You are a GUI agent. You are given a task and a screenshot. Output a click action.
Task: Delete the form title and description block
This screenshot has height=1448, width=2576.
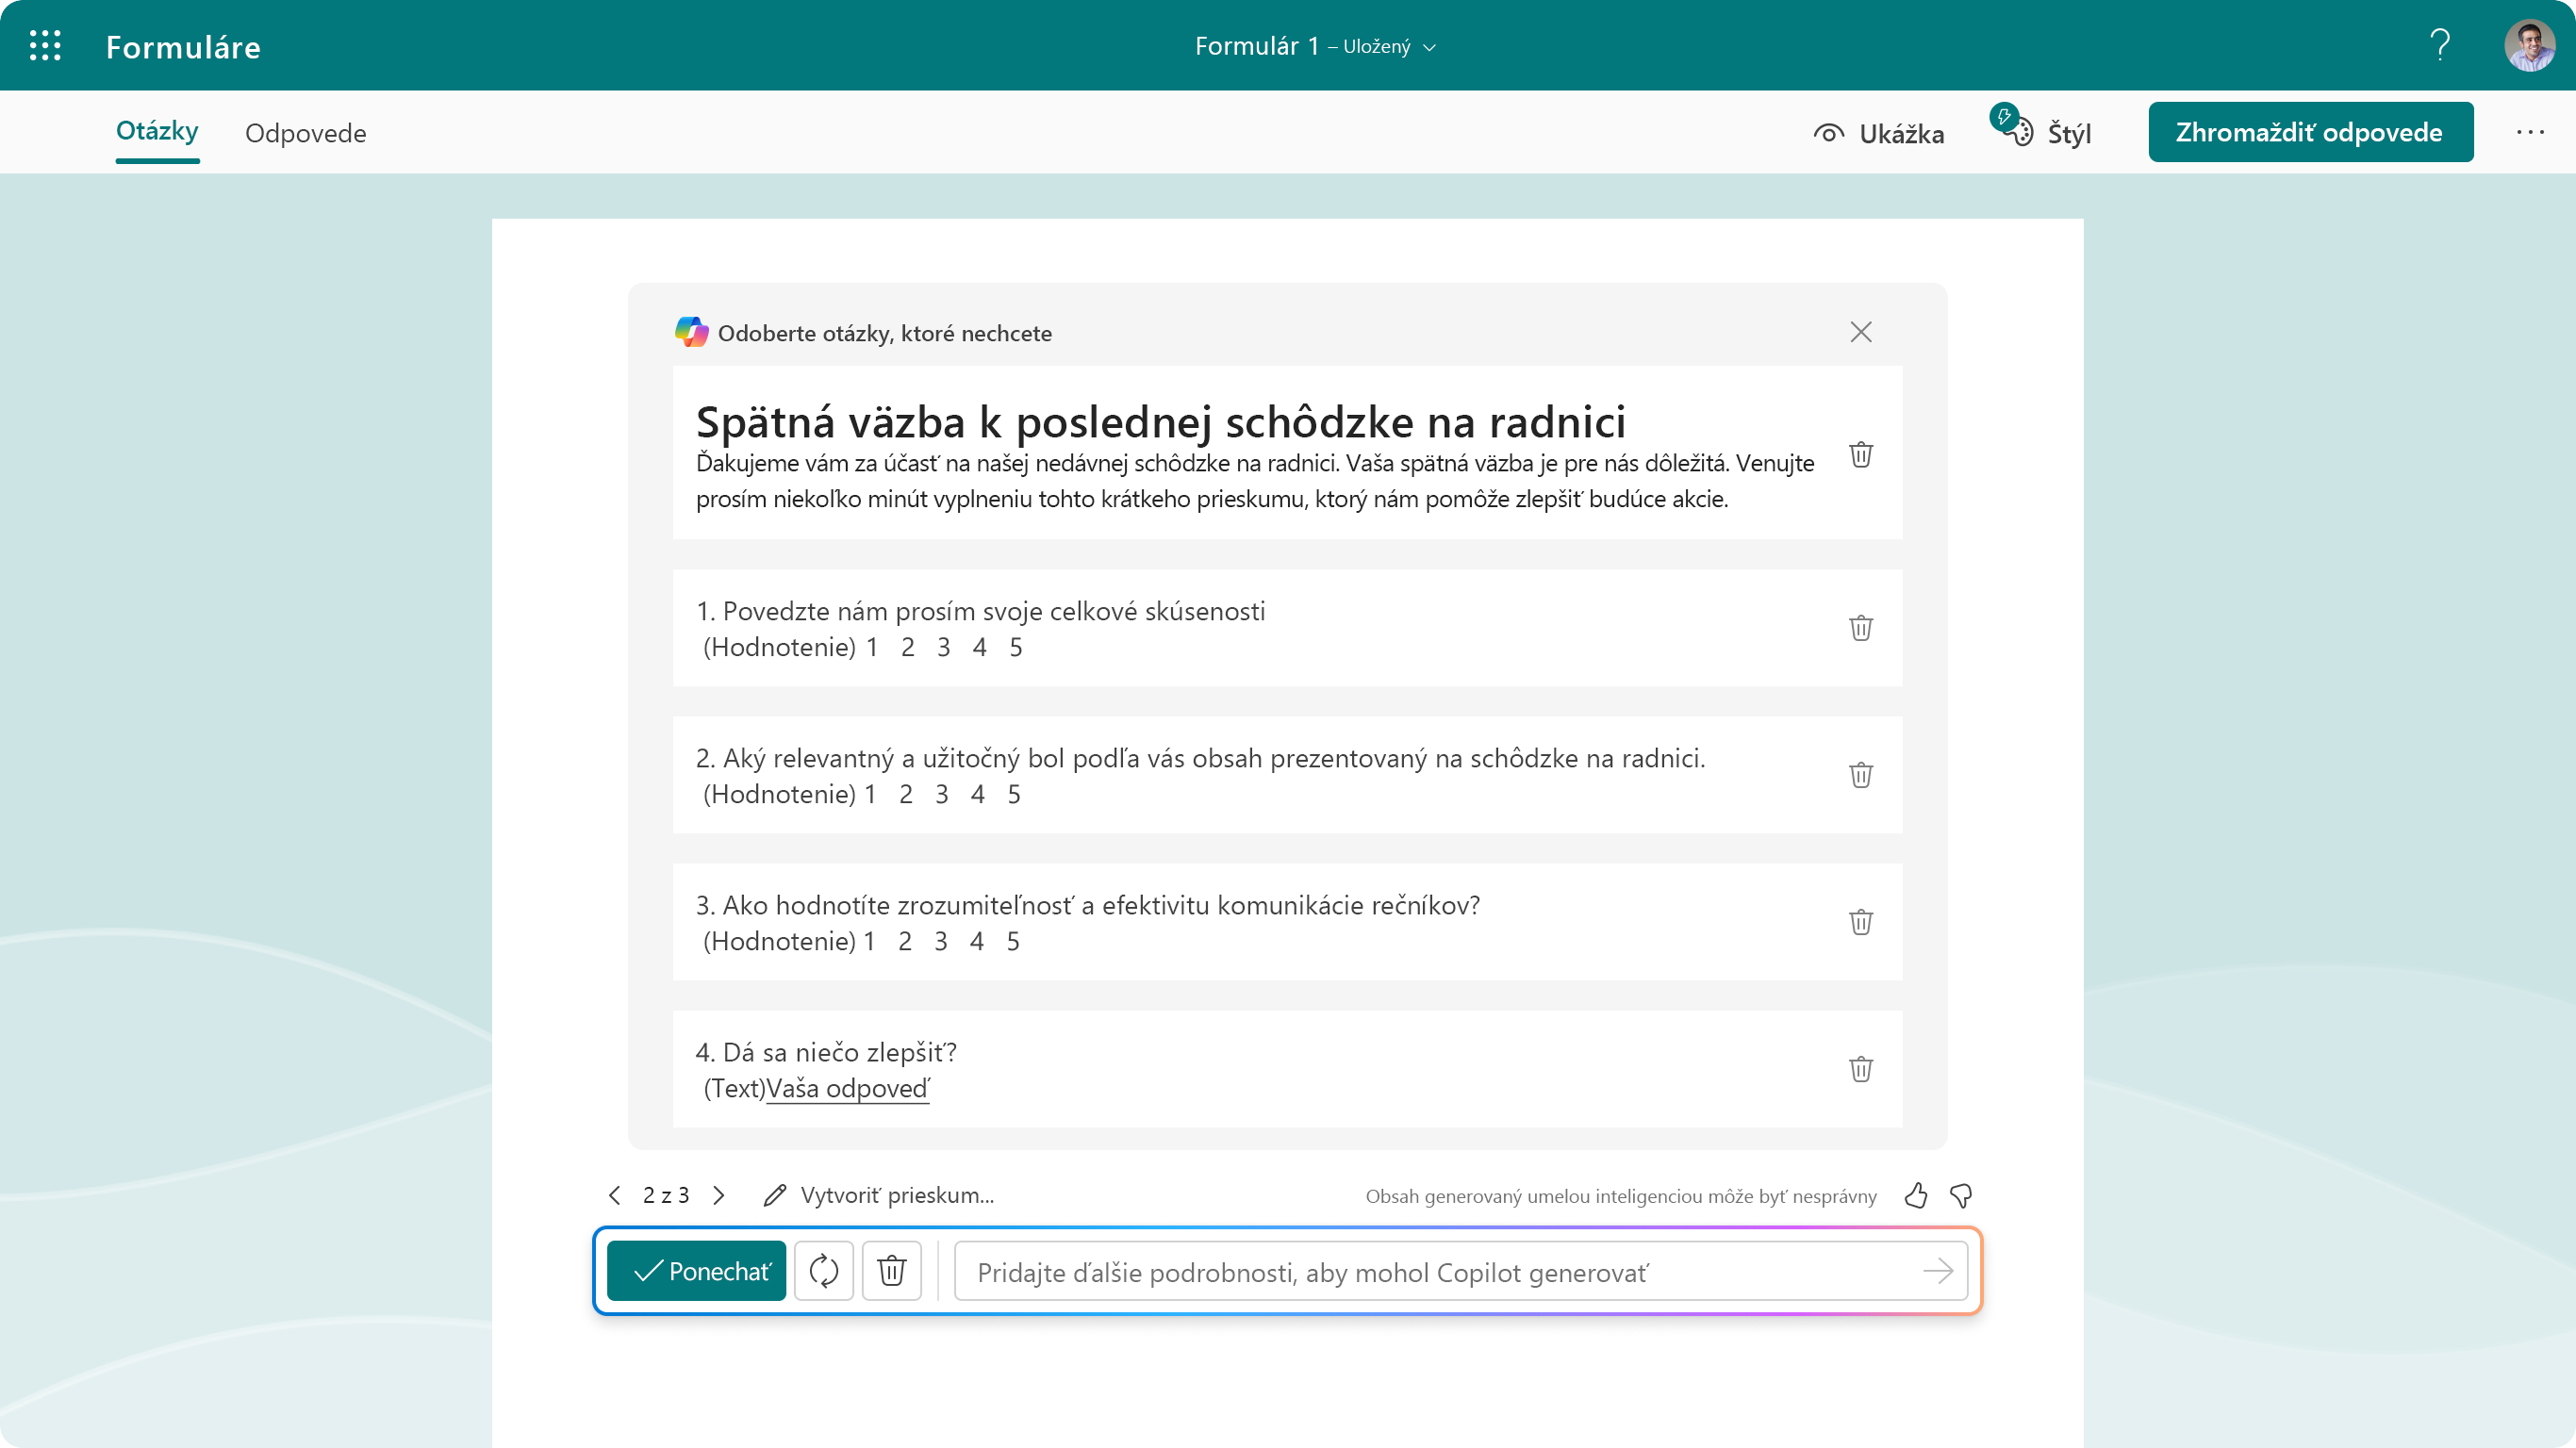pyautogui.click(x=1861, y=455)
